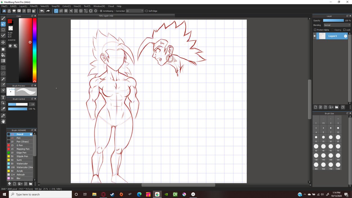Select the Pencil brush
This screenshot has height=198, width=352.
coord(20,134)
